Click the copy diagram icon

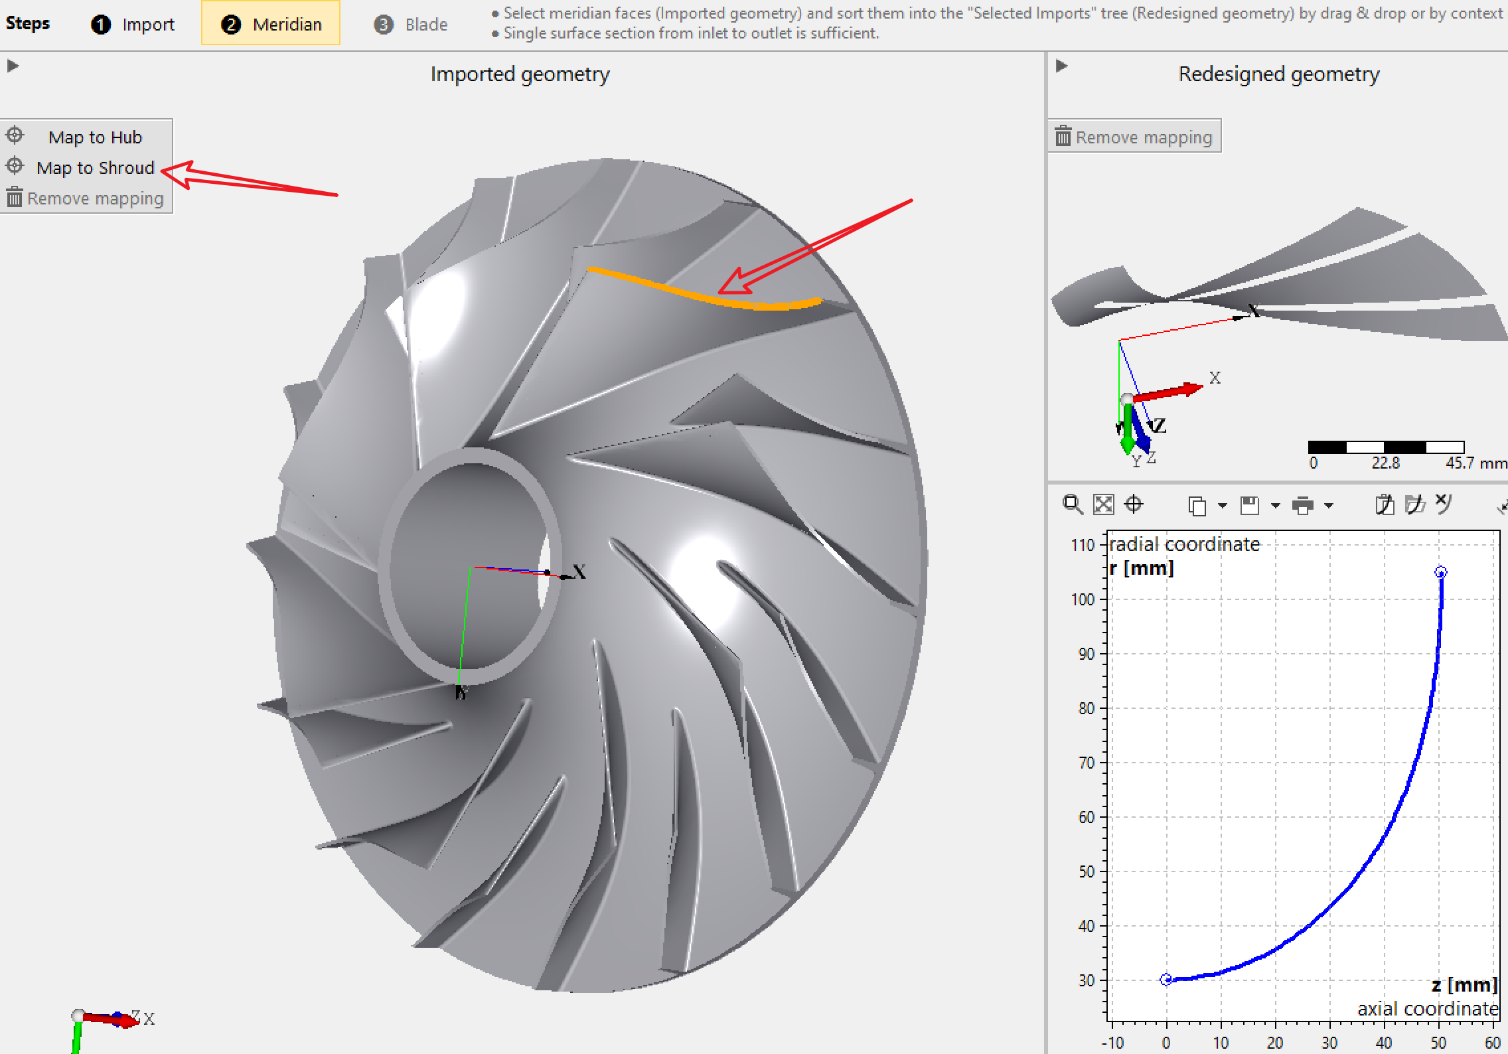[x=1197, y=506]
